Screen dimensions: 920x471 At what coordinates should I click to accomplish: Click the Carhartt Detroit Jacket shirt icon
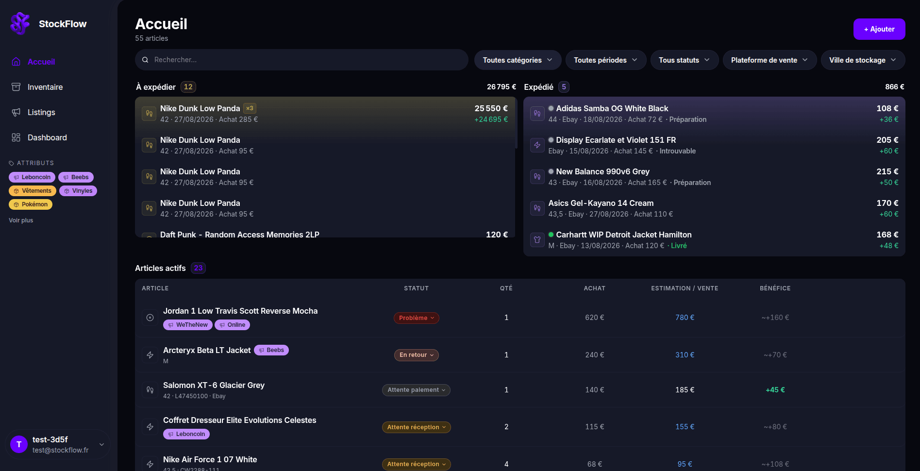click(537, 240)
